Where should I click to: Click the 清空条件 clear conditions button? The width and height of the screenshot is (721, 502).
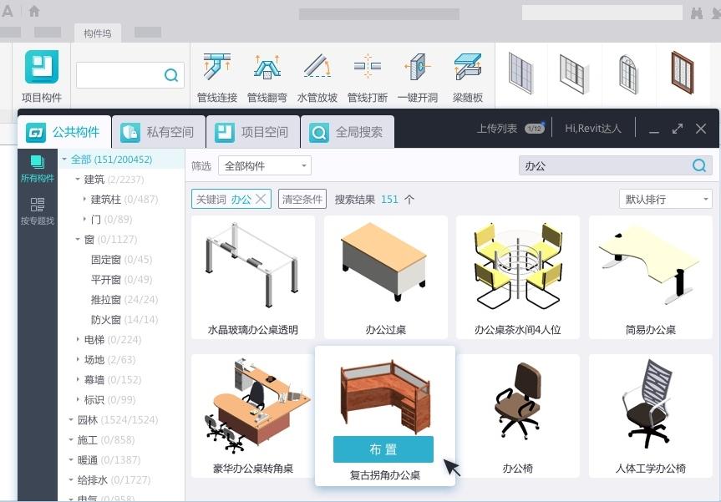302,199
